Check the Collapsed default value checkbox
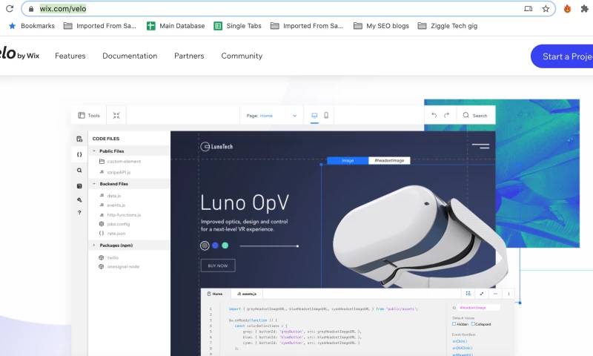 click(474, 324)
